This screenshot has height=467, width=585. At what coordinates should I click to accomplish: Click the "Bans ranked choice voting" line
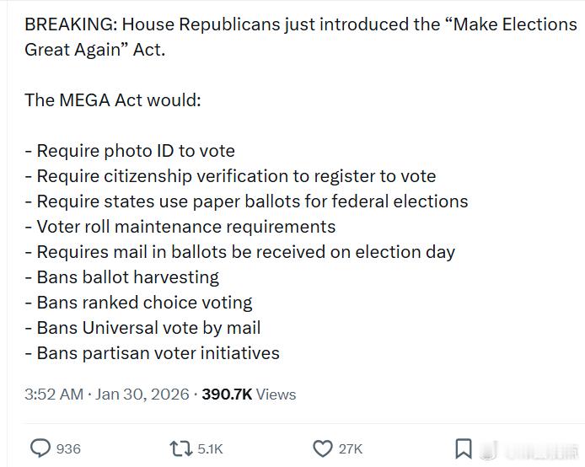pos(138,303)
